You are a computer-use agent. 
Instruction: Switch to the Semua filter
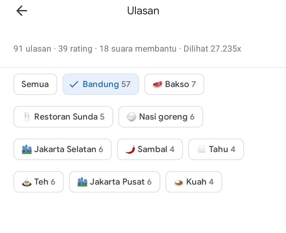click(35, 84)
